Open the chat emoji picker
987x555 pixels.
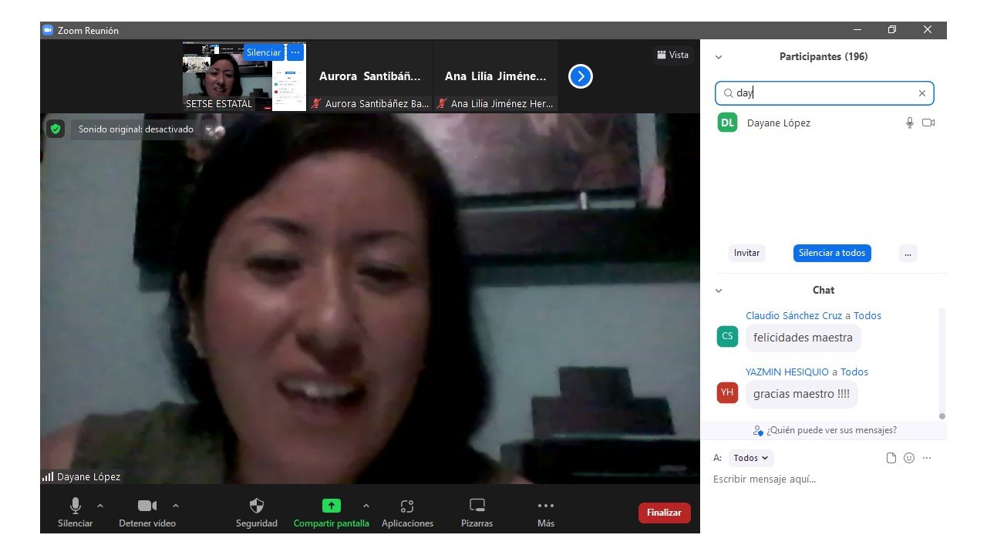(909, 458)
